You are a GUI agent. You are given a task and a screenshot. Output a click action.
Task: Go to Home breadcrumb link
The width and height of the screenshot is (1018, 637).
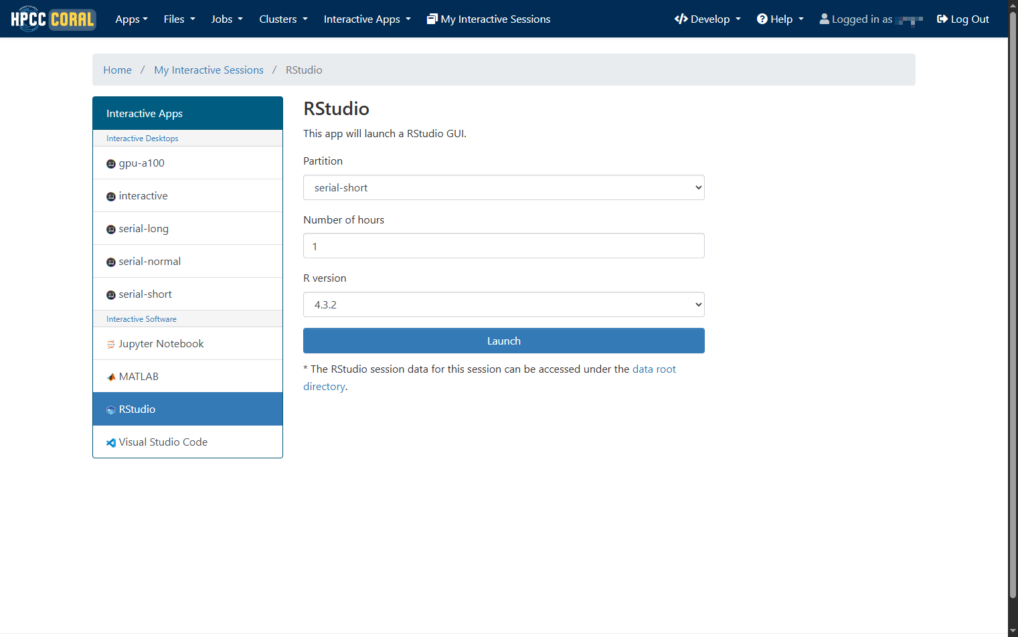coord(117,70)
